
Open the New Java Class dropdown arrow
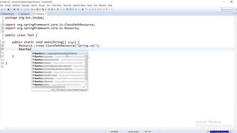click(54, 9)
